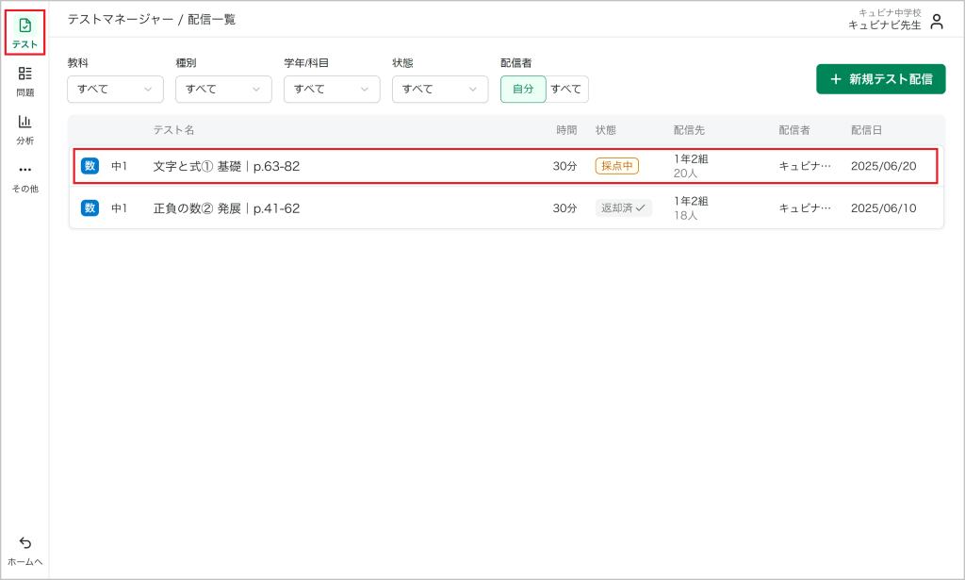Click the 配信者 column header
This screenshot has width=965, height=580.
pos(793,130)
